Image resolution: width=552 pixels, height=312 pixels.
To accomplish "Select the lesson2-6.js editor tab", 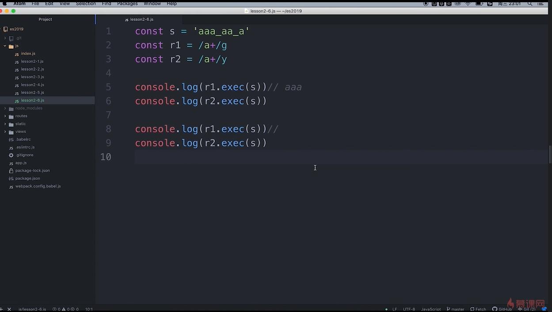I will 139,19.
